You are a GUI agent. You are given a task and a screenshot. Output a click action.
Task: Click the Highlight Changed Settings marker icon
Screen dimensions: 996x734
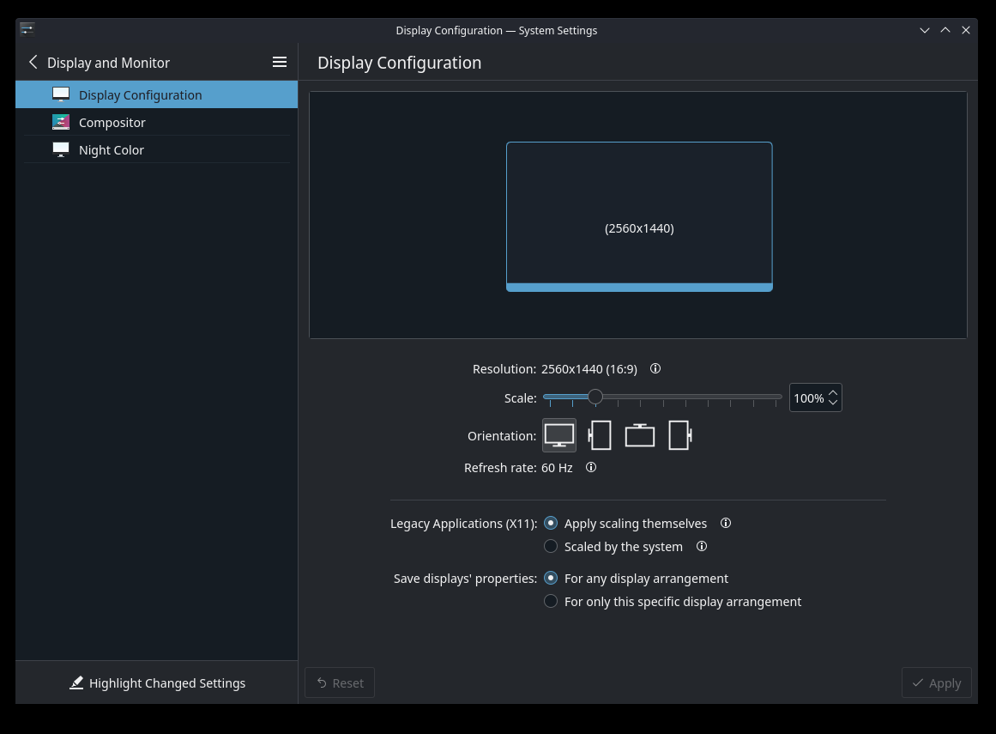click(x=76, y=682)
